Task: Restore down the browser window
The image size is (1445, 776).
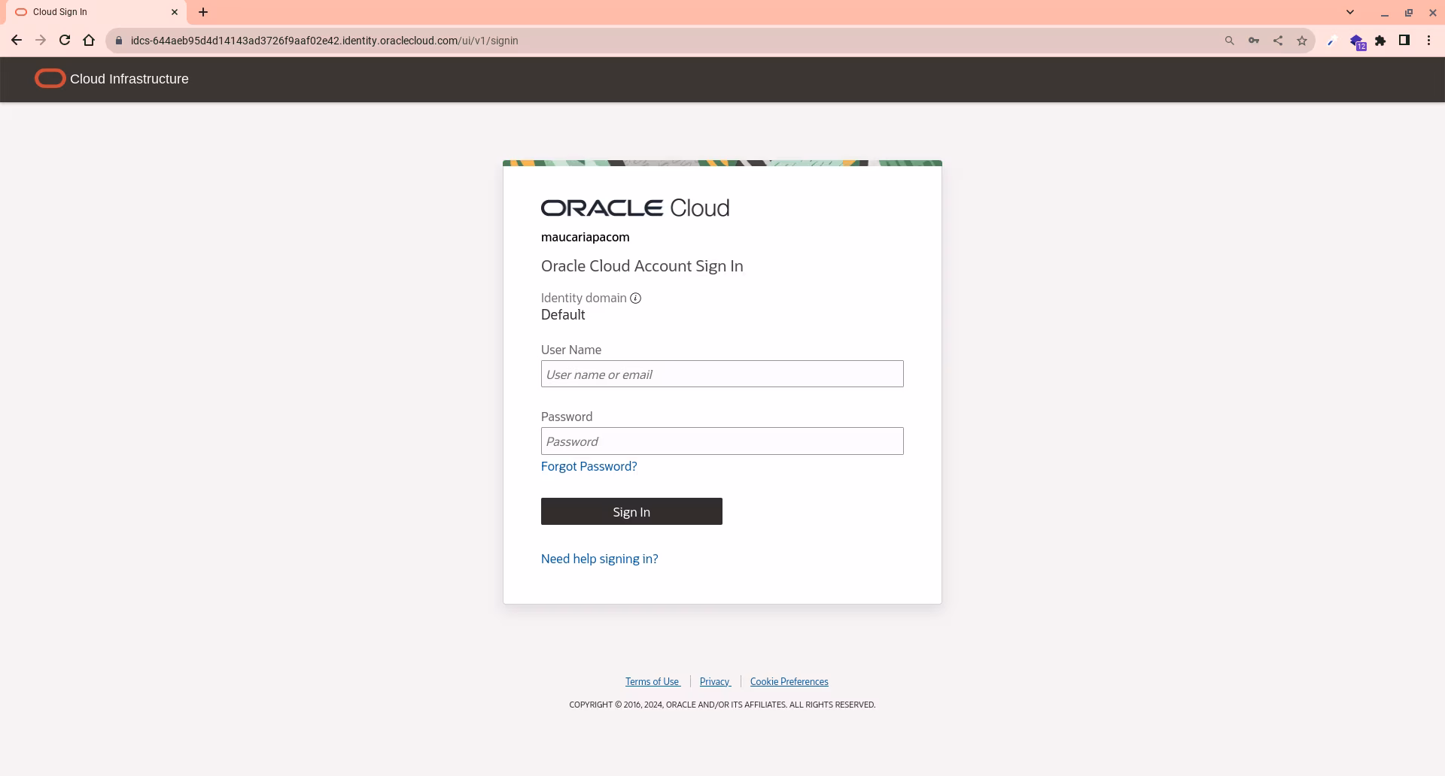Action: coord(1409,13)
